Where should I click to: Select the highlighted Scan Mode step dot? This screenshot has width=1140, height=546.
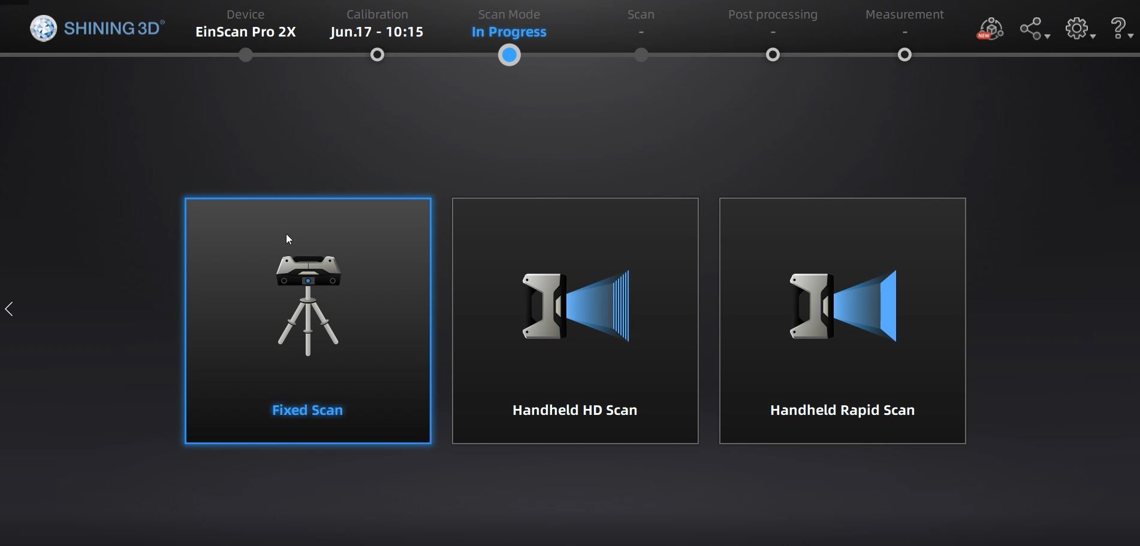(x=508, y=54)
